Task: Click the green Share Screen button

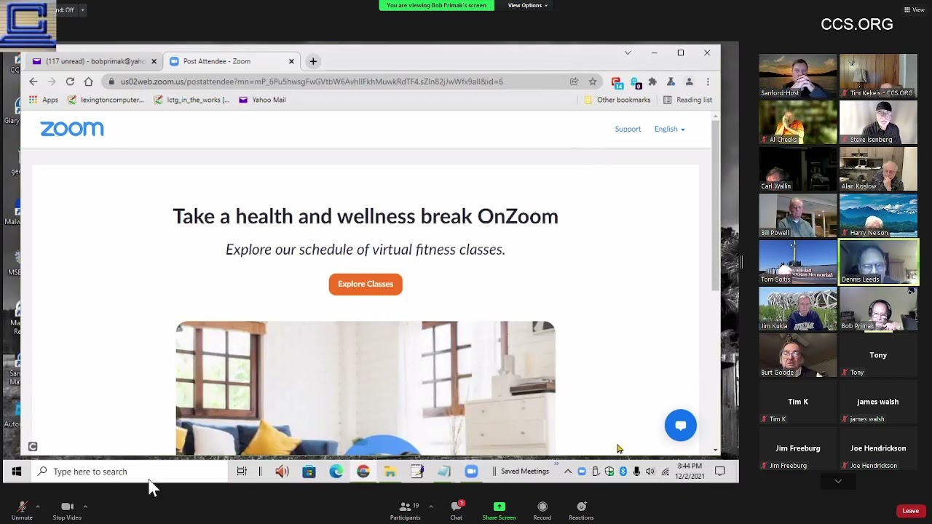Action: click(499, 510)
